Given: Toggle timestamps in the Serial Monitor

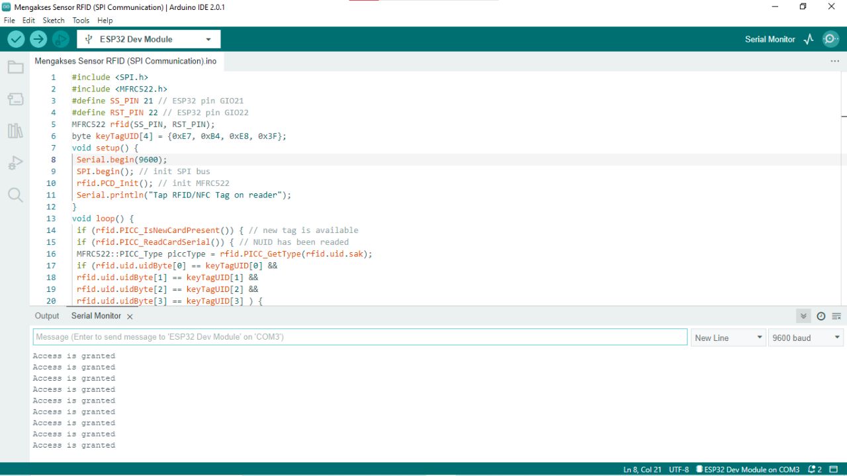Looking at the screenshot, I should point(821,316).
